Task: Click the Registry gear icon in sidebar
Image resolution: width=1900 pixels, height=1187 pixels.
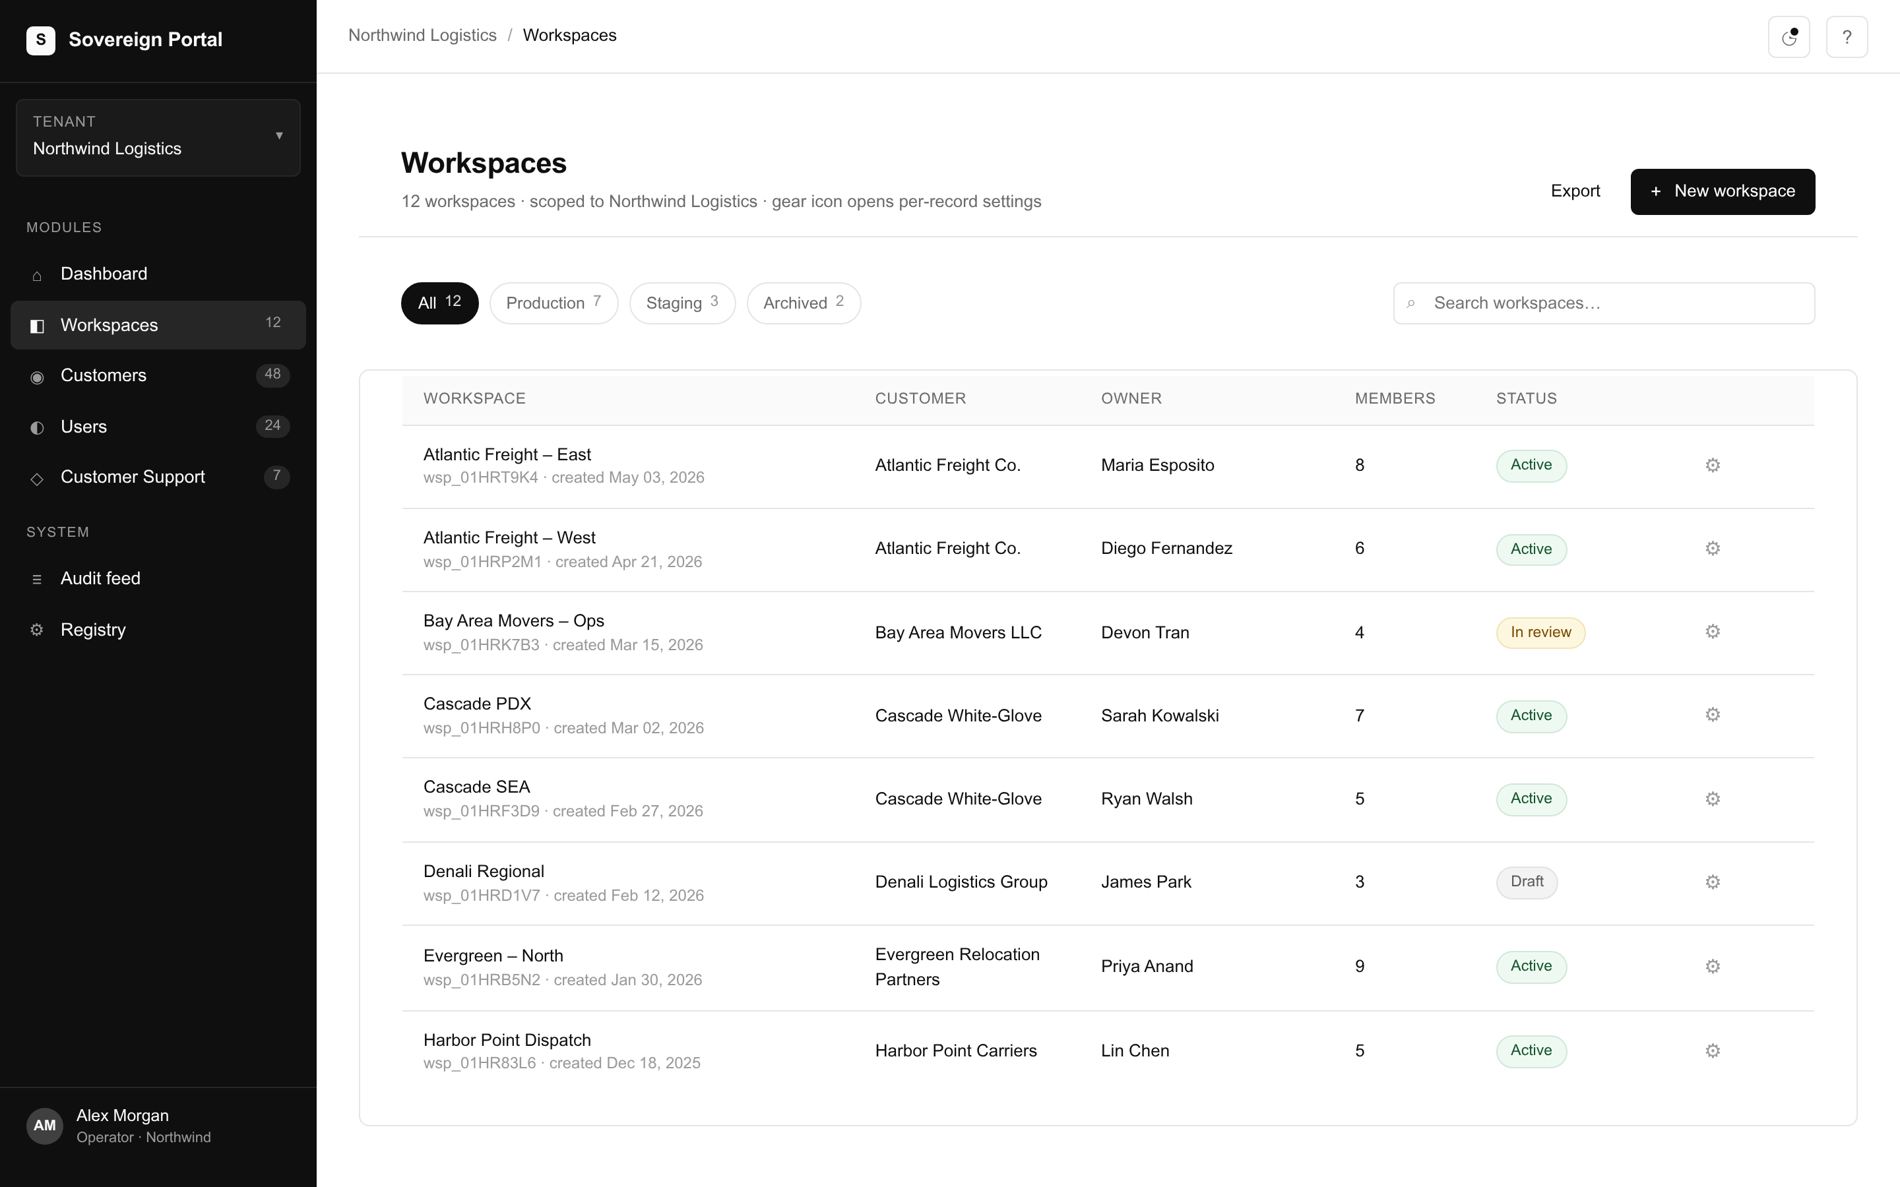Action: coord(37,630)
